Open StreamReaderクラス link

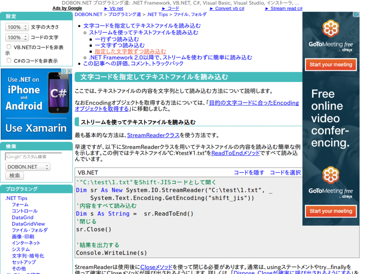point(153,135)
